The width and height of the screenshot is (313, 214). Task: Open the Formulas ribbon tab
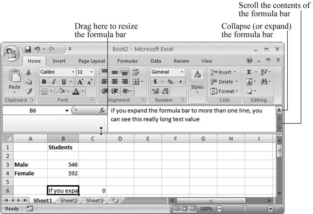127,61
